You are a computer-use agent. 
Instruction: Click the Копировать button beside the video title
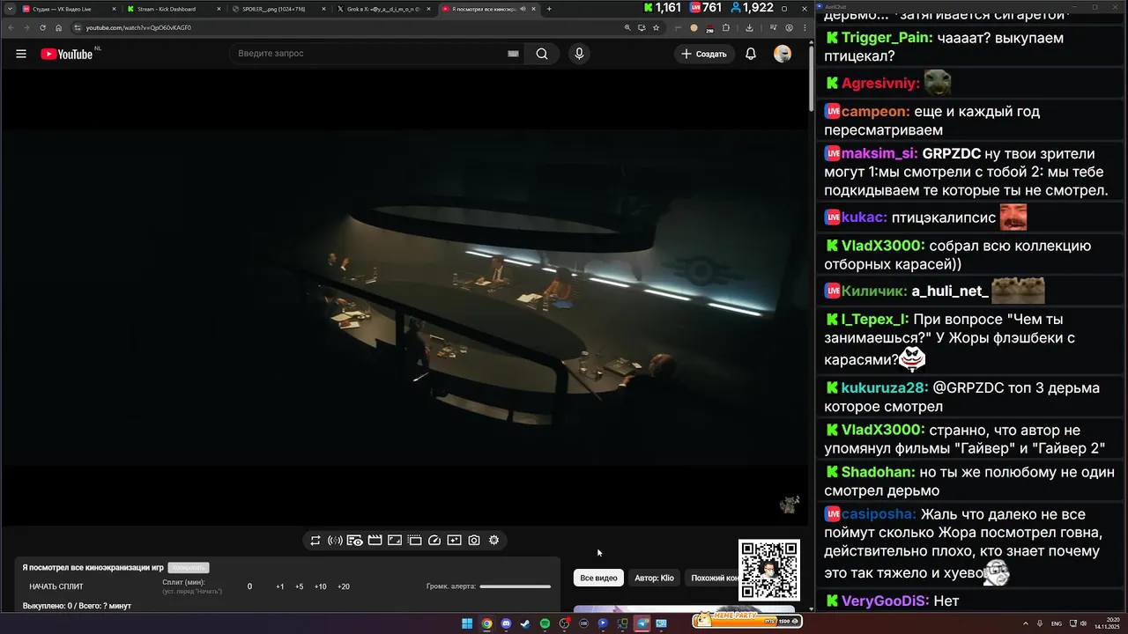tap(188, 568)
